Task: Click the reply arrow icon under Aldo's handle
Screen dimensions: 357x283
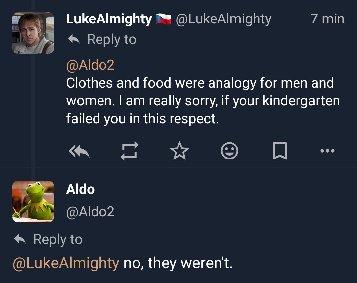Action: click(20, 239)
